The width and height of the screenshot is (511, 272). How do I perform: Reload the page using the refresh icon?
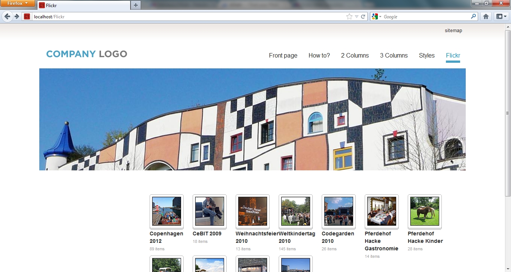pos(363,16)
